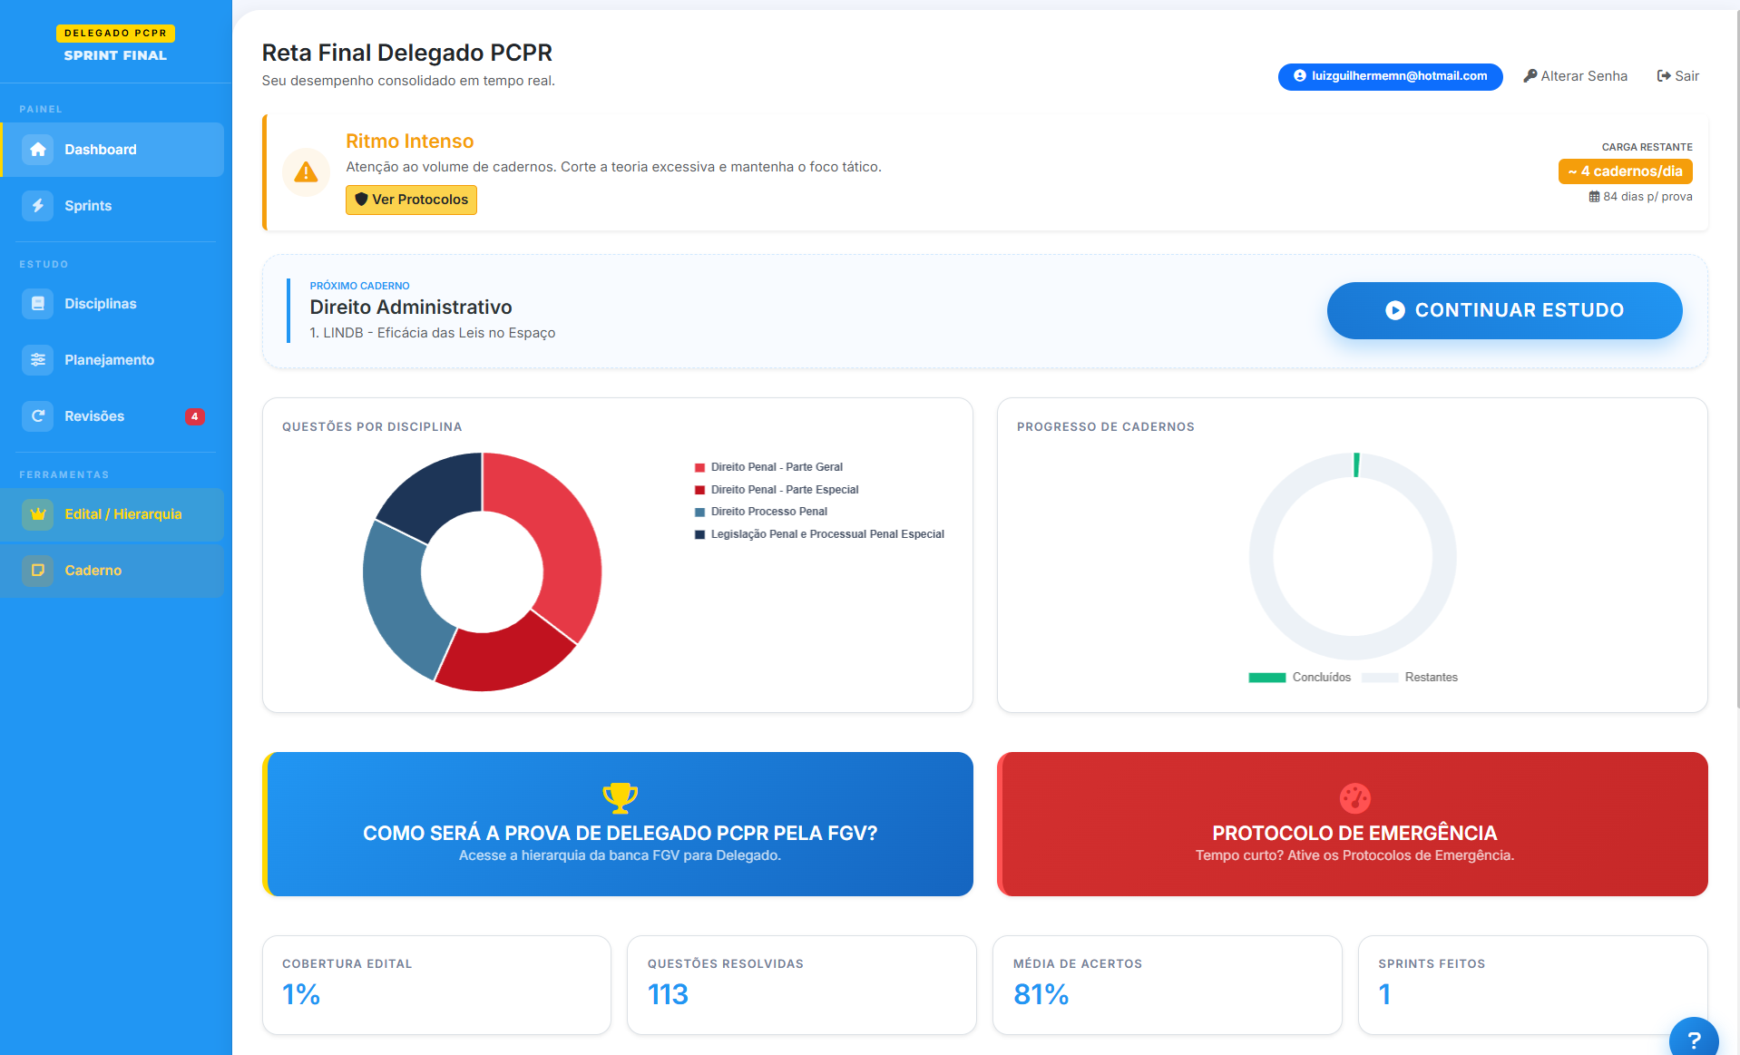The width and height of the screenshot is (1740, 1055).
Task: Open Dashboard home icon in sidebar
Action: pyautogui.click(x=37, y=150)
